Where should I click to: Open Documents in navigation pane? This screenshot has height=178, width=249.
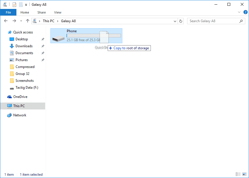pos(24,53)
